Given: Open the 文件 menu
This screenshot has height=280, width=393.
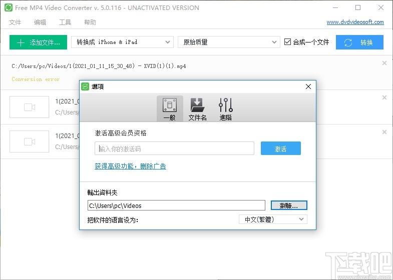Looking at the screenshot, I should coord(15,22).
